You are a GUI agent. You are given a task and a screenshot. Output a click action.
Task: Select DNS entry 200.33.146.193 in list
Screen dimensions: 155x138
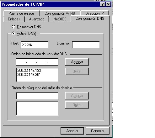pyautogui.click(x=29, y=71)
